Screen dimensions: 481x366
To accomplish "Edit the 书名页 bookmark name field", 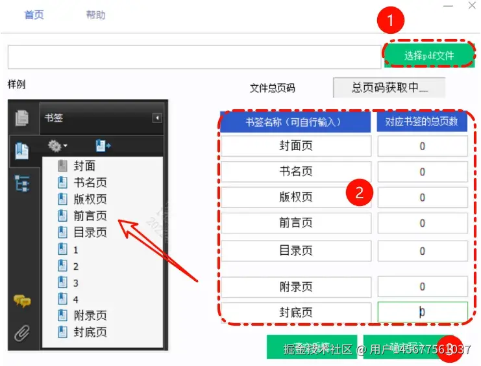I will (296, 172).
